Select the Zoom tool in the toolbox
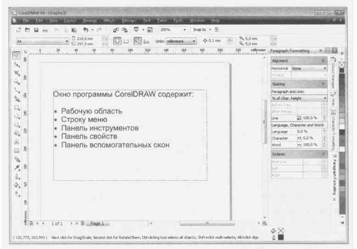357x249 pixels. (17, 82)
